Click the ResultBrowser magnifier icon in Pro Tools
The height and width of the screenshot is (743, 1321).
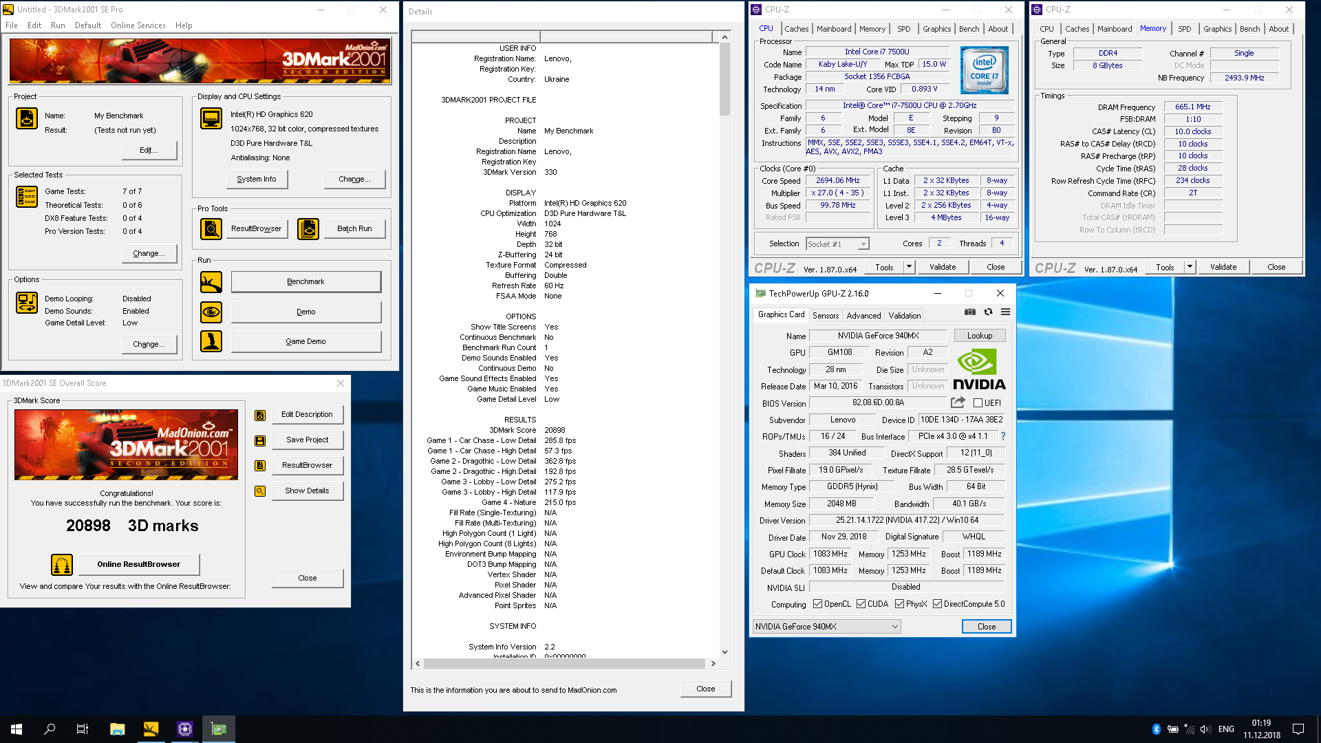[x=211, y=229]
